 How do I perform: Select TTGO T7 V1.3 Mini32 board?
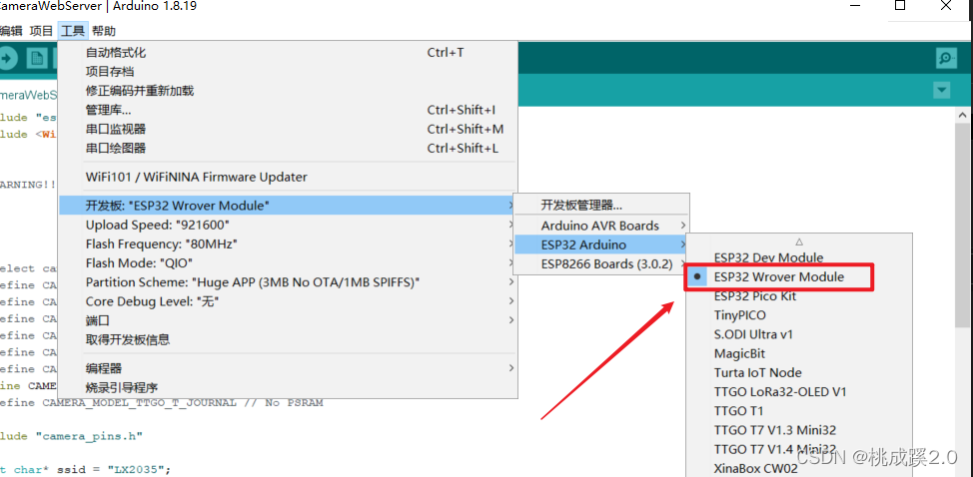point(799,430)
